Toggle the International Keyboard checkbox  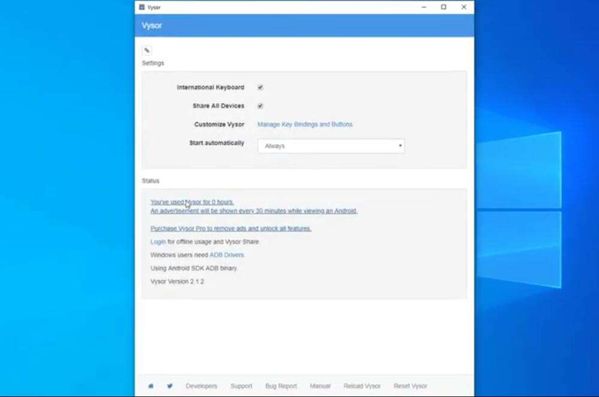(x=260, y=87)
